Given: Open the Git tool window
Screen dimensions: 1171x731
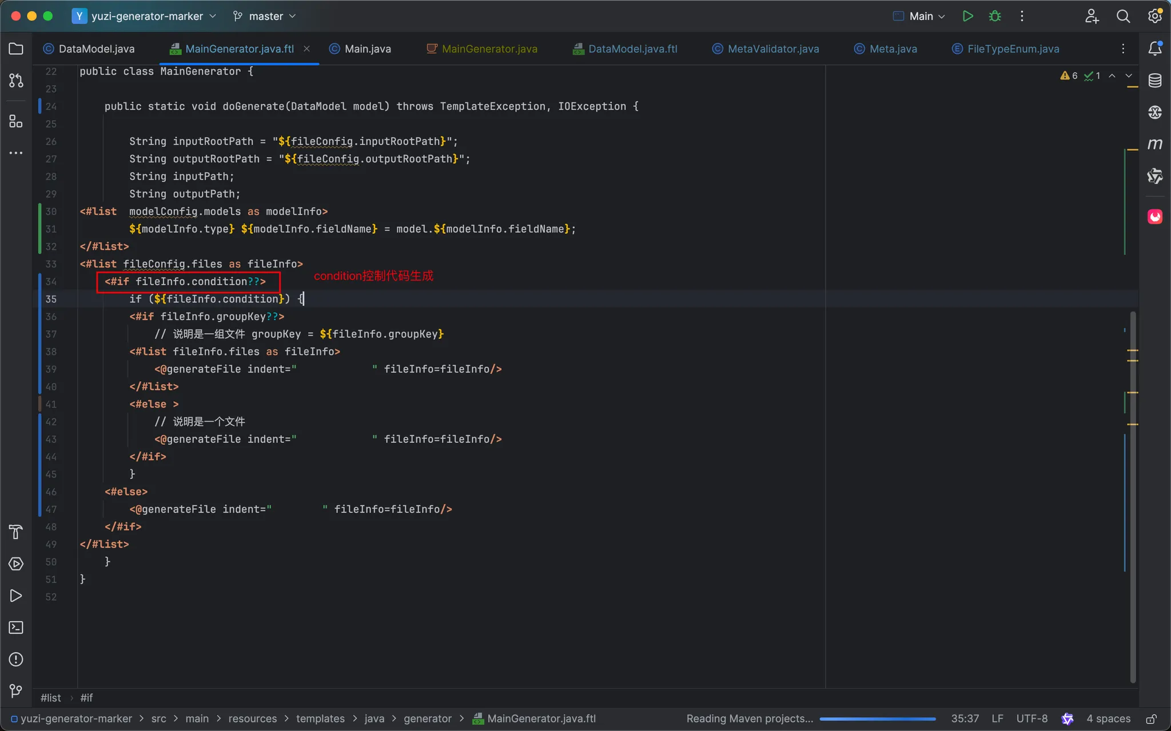Looking at the screenshot, I should coord(16,691).
